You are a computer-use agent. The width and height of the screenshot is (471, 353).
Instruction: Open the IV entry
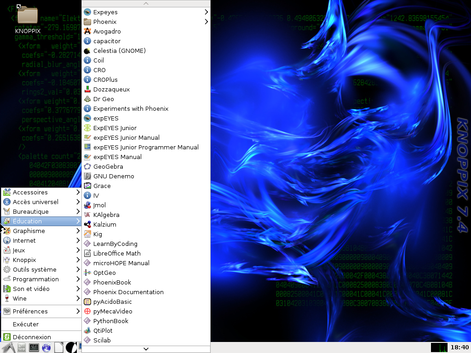point(146,195)
